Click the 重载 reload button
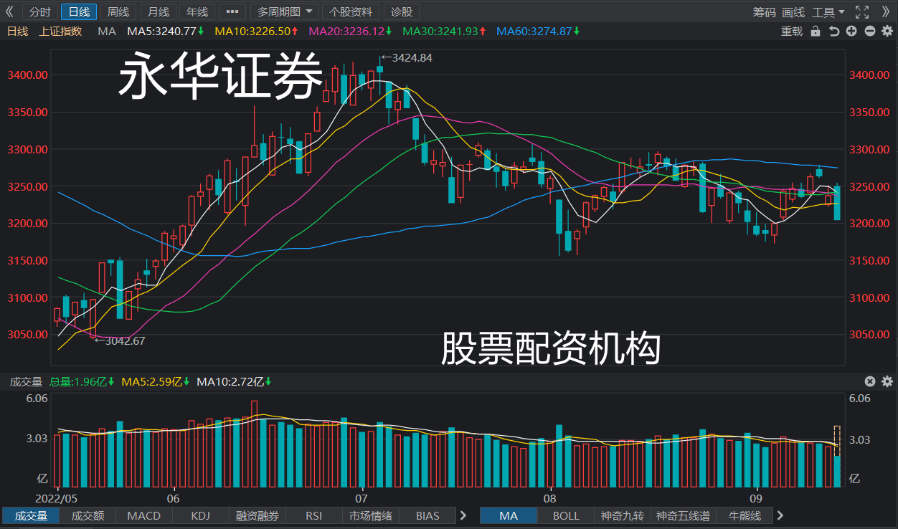This screenshot has height=529, width=898. point(792,32)
